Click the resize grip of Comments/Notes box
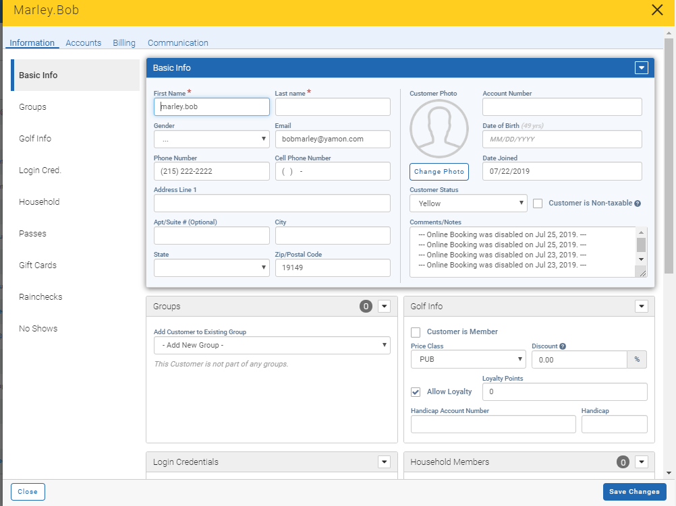Image resolution: width=676 pixels, height=506 pixels. tap(642, 274)
